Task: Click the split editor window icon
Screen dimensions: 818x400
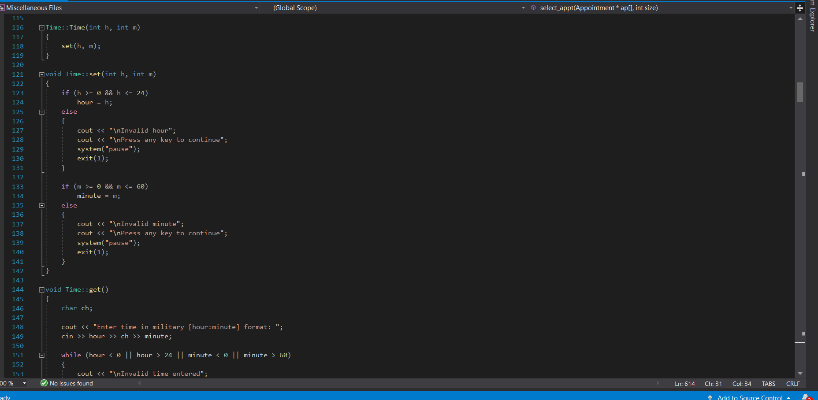Action: (800, 8)
